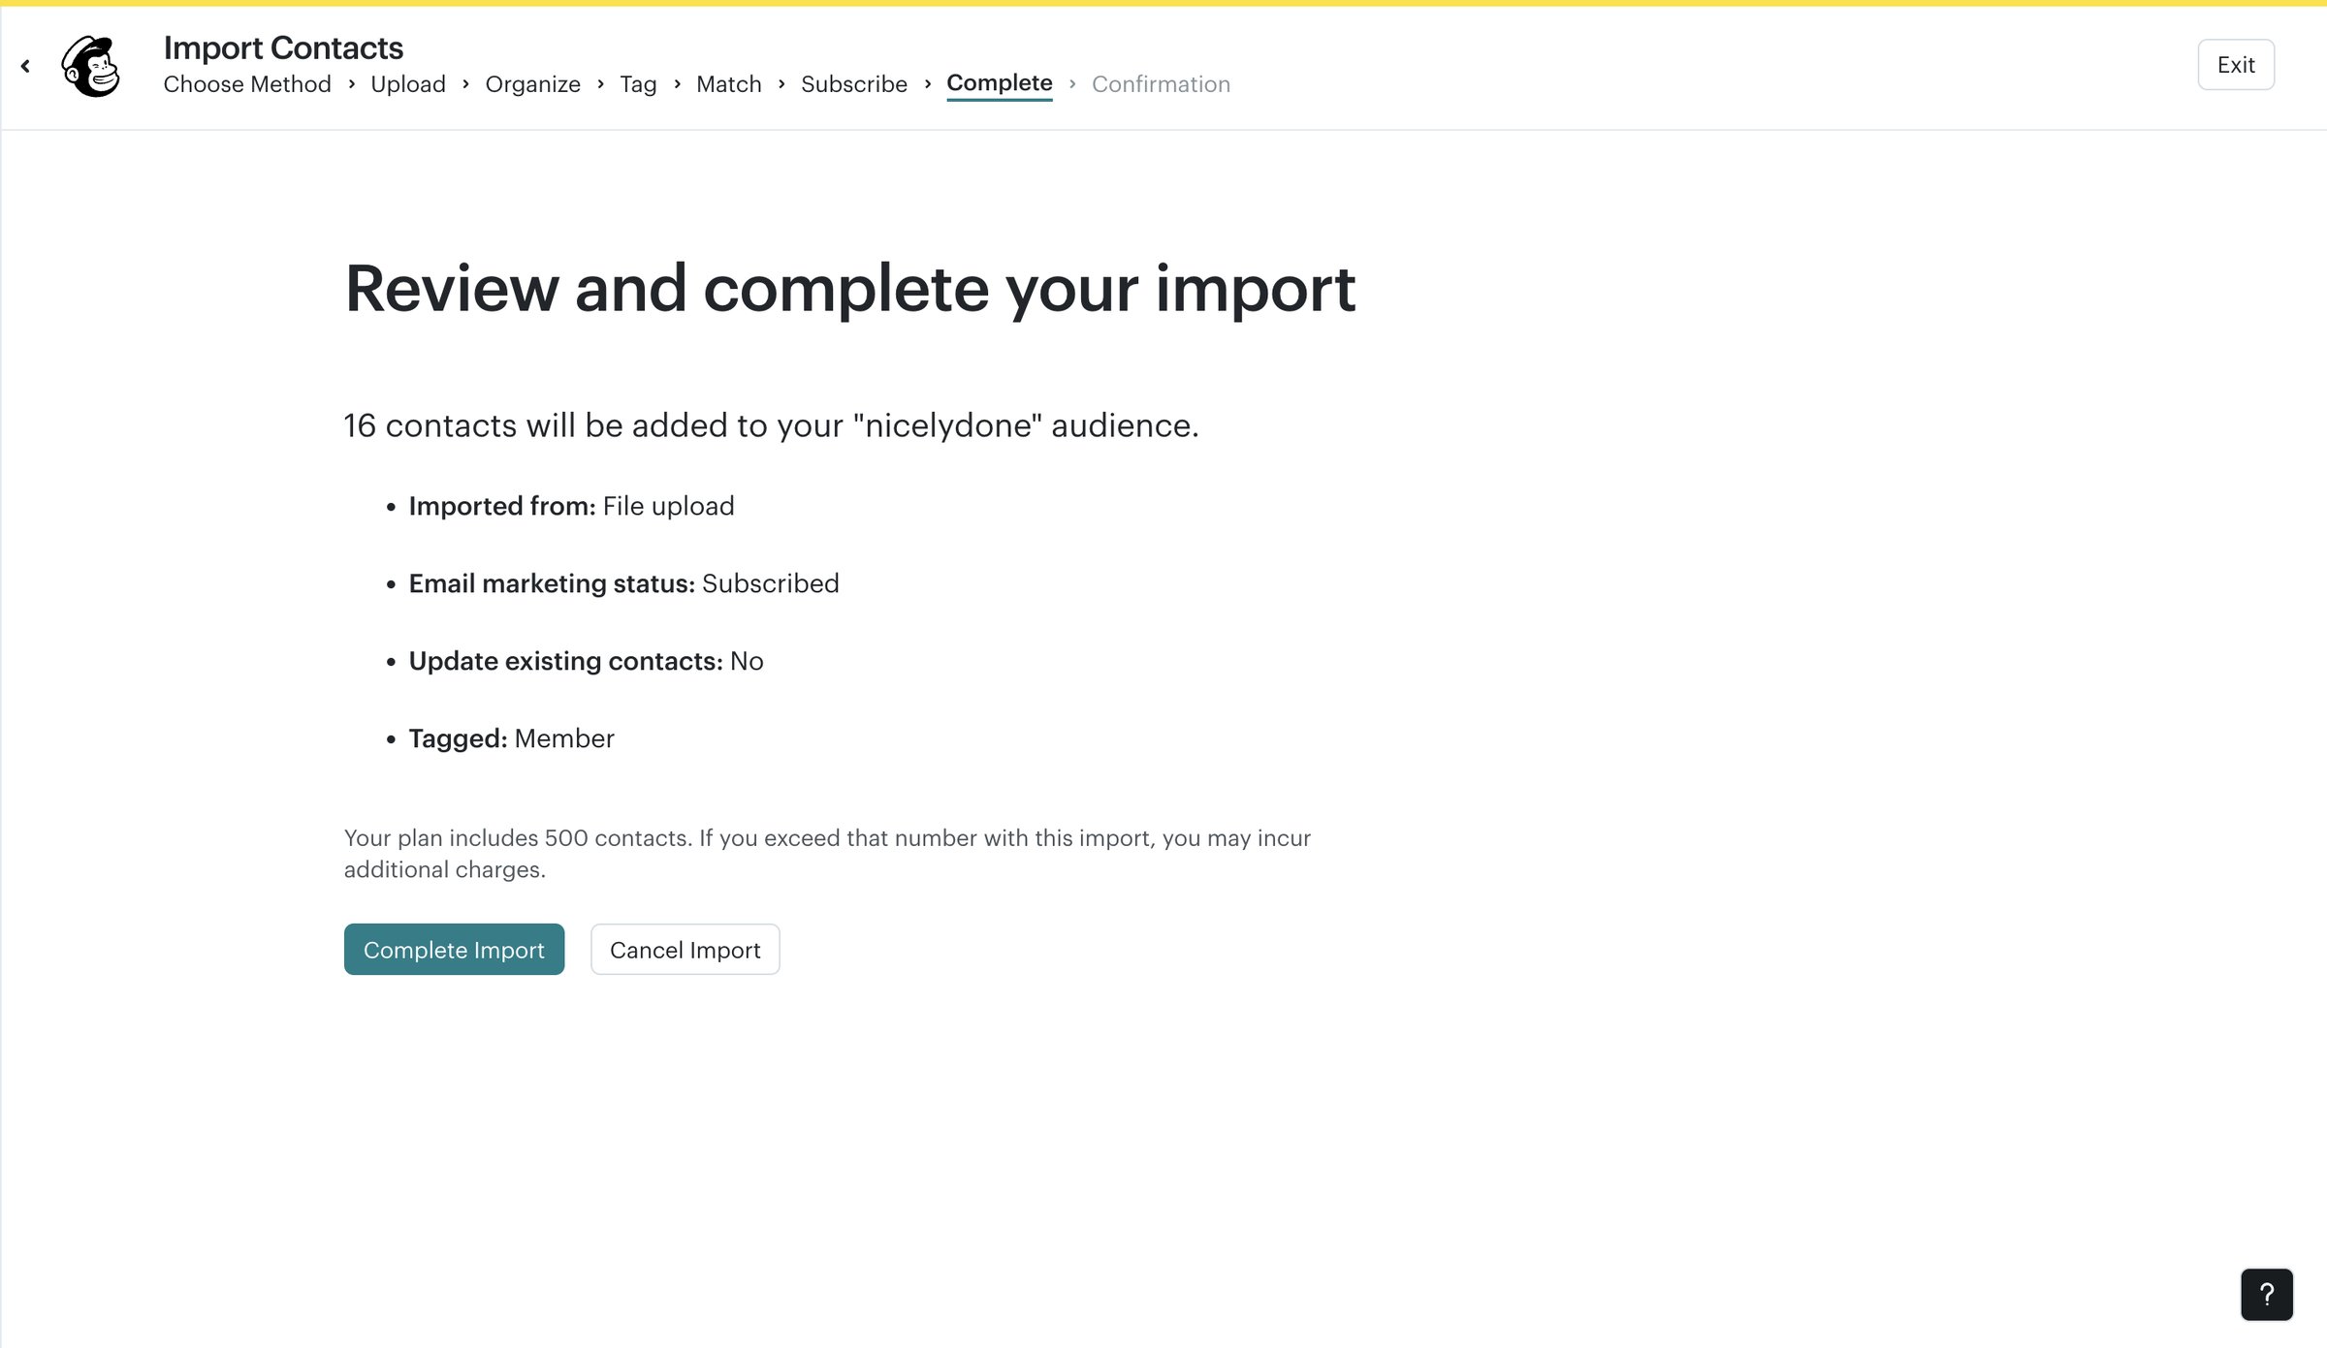This screenshot has width=2327, height=1348.
Task: Open the Mailchimp Freddie logo
Action: tap(91, 66)
